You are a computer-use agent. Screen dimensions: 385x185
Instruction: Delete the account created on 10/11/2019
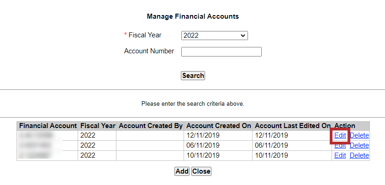click(359, 155)
